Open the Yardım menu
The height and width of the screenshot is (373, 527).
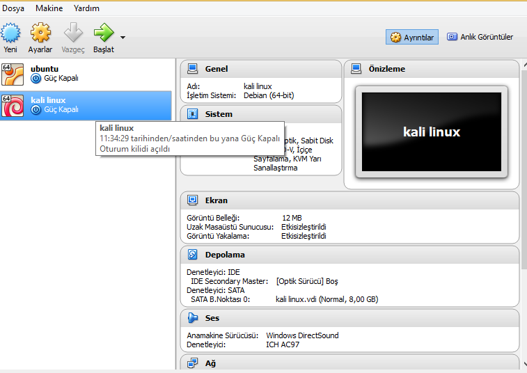click(86, 8)
